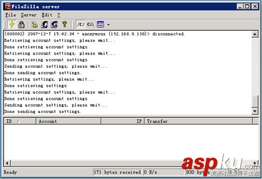Open the Users editor icon
The height and width of the screenshot is (179, 262).
coord(44,24)
